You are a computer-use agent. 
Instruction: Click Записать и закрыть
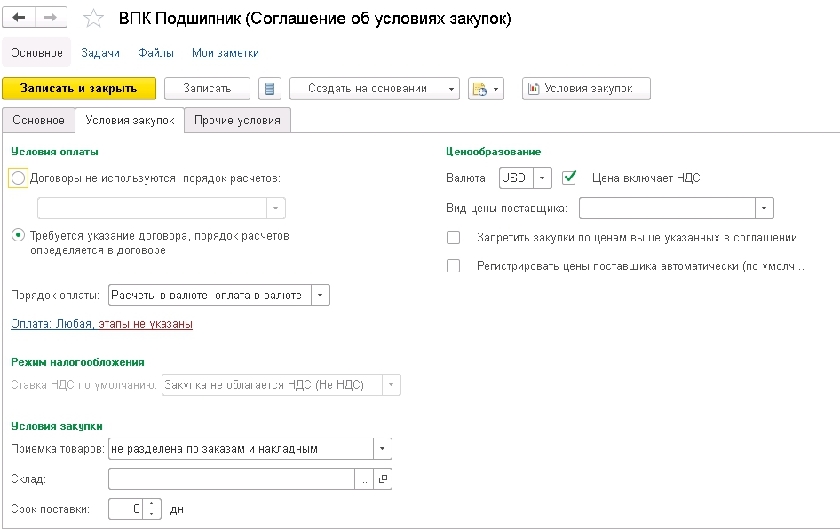(79, 89)
